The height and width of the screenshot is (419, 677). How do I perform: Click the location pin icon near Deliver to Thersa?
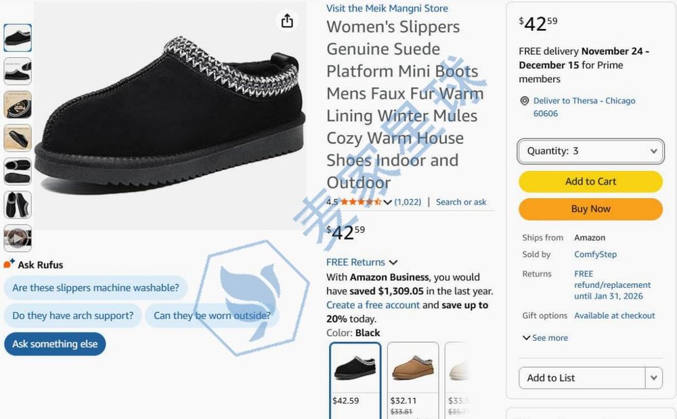(525, 100)
